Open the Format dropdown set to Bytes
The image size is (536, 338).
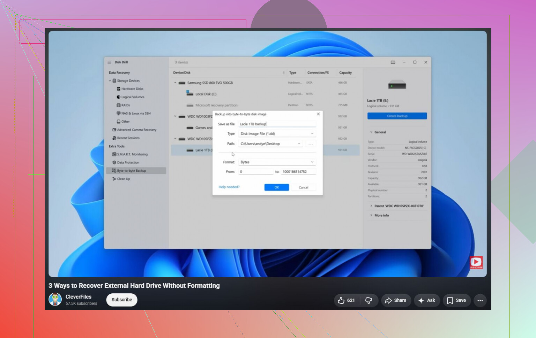click(277, 162)
